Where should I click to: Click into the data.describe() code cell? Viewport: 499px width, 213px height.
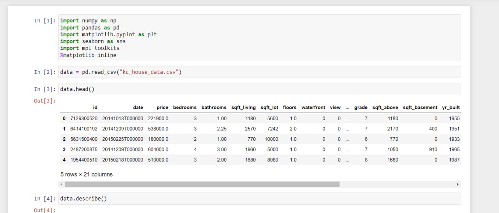(x=260, y=199)
